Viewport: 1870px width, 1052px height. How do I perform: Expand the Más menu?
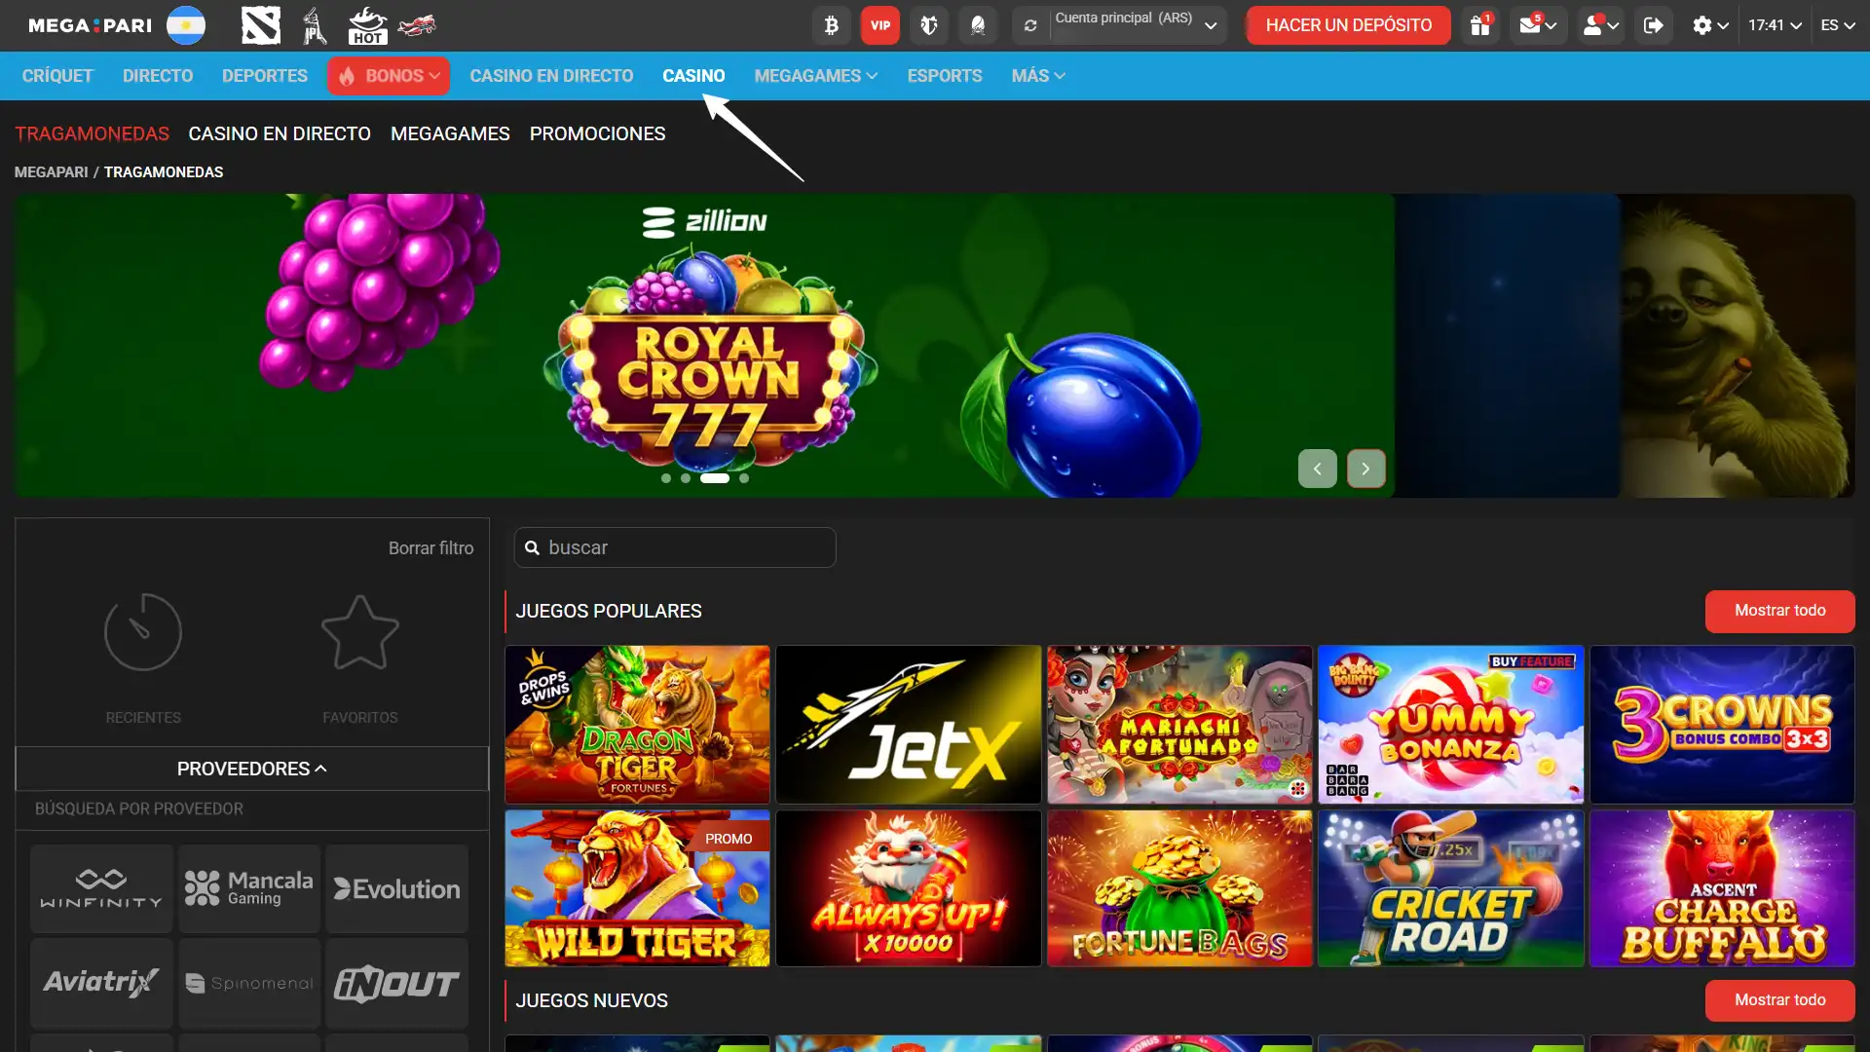pyautogui.click(x=1038, y=76)
